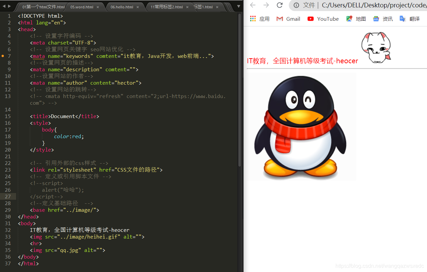Click the opening <style> tag line
427x272 pixels.
coord(40,123)
